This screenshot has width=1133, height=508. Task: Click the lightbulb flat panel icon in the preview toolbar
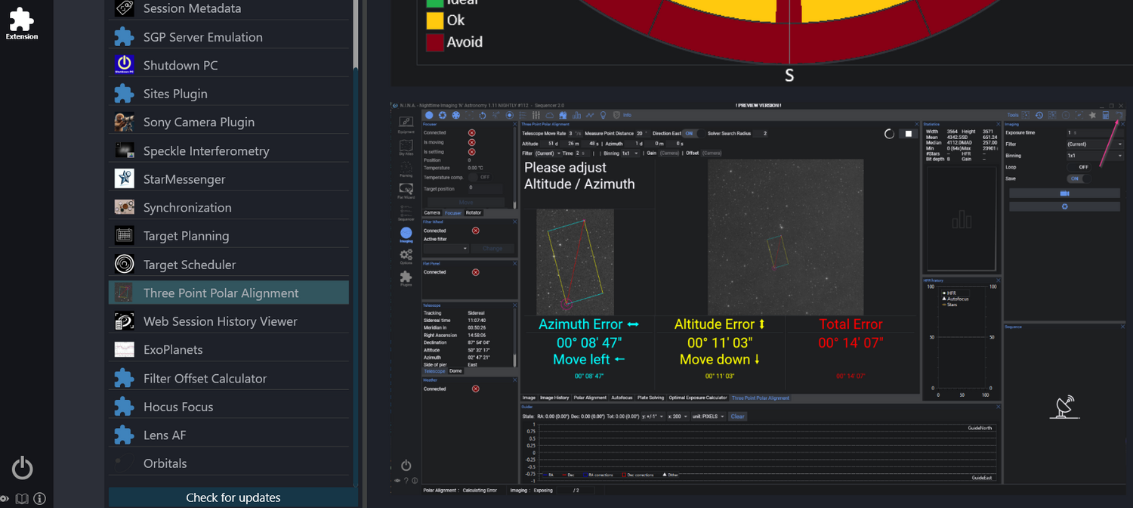pyautogui.click(x=604, y=115)
